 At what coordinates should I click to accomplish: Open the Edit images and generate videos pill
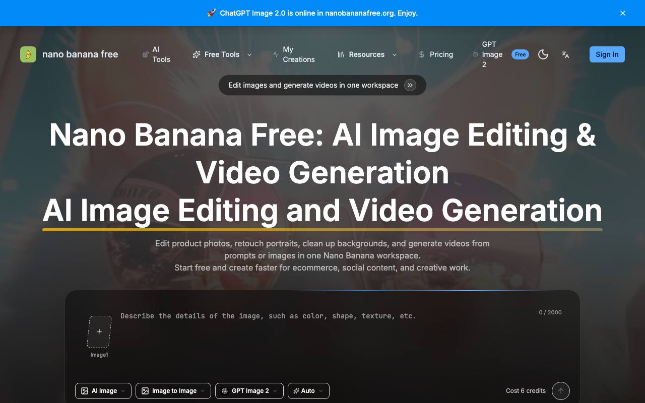point(322,85)
